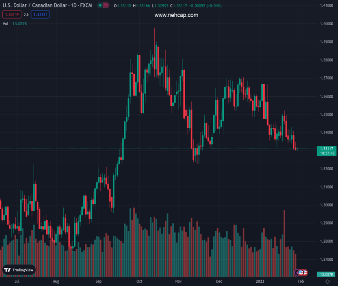The width and height of the screenshot is (338, 286).
Task: Click the Oct label on time axis
Action: [139, 282]
